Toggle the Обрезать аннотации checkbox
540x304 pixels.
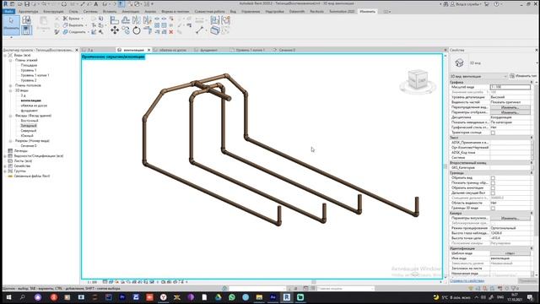[x=493, y=187]
